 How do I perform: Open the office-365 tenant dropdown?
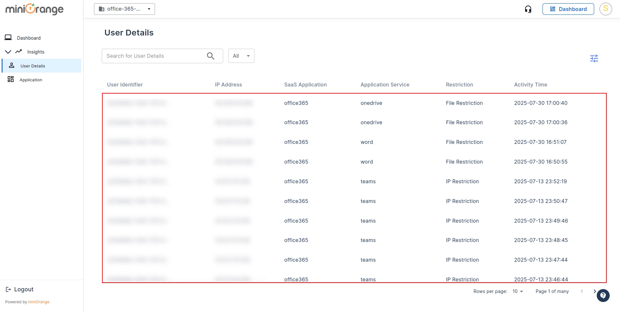pyautogui.click(x=124, y=9)
